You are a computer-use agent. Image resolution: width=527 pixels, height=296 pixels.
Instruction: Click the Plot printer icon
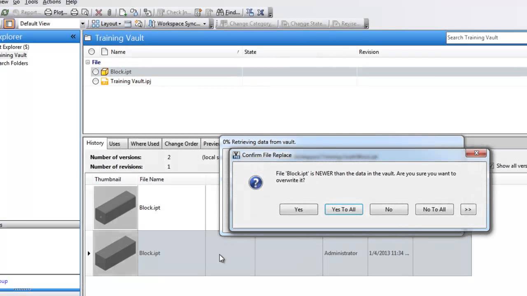[48, 12]
